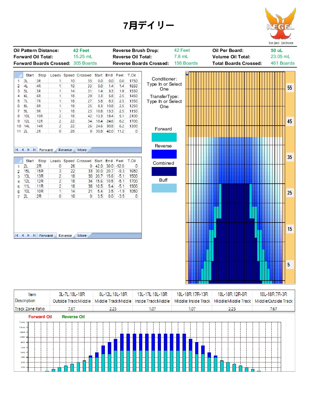Click the 7.8 mL Reverse Oil Total value
The width and height of the screenshot is (313, 405).
(x=181, y=57)
